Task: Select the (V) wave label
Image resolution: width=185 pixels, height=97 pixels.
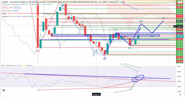Action: (163, 18)
